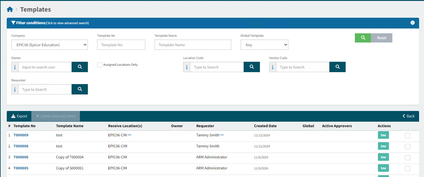Click the green search button
Screen dimensions: 424x177
coord(363,38)
